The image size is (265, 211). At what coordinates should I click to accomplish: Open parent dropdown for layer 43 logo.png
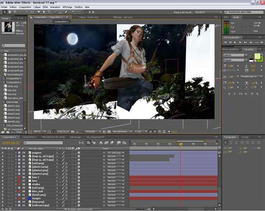pyautogui.click(x=116, y=202)
